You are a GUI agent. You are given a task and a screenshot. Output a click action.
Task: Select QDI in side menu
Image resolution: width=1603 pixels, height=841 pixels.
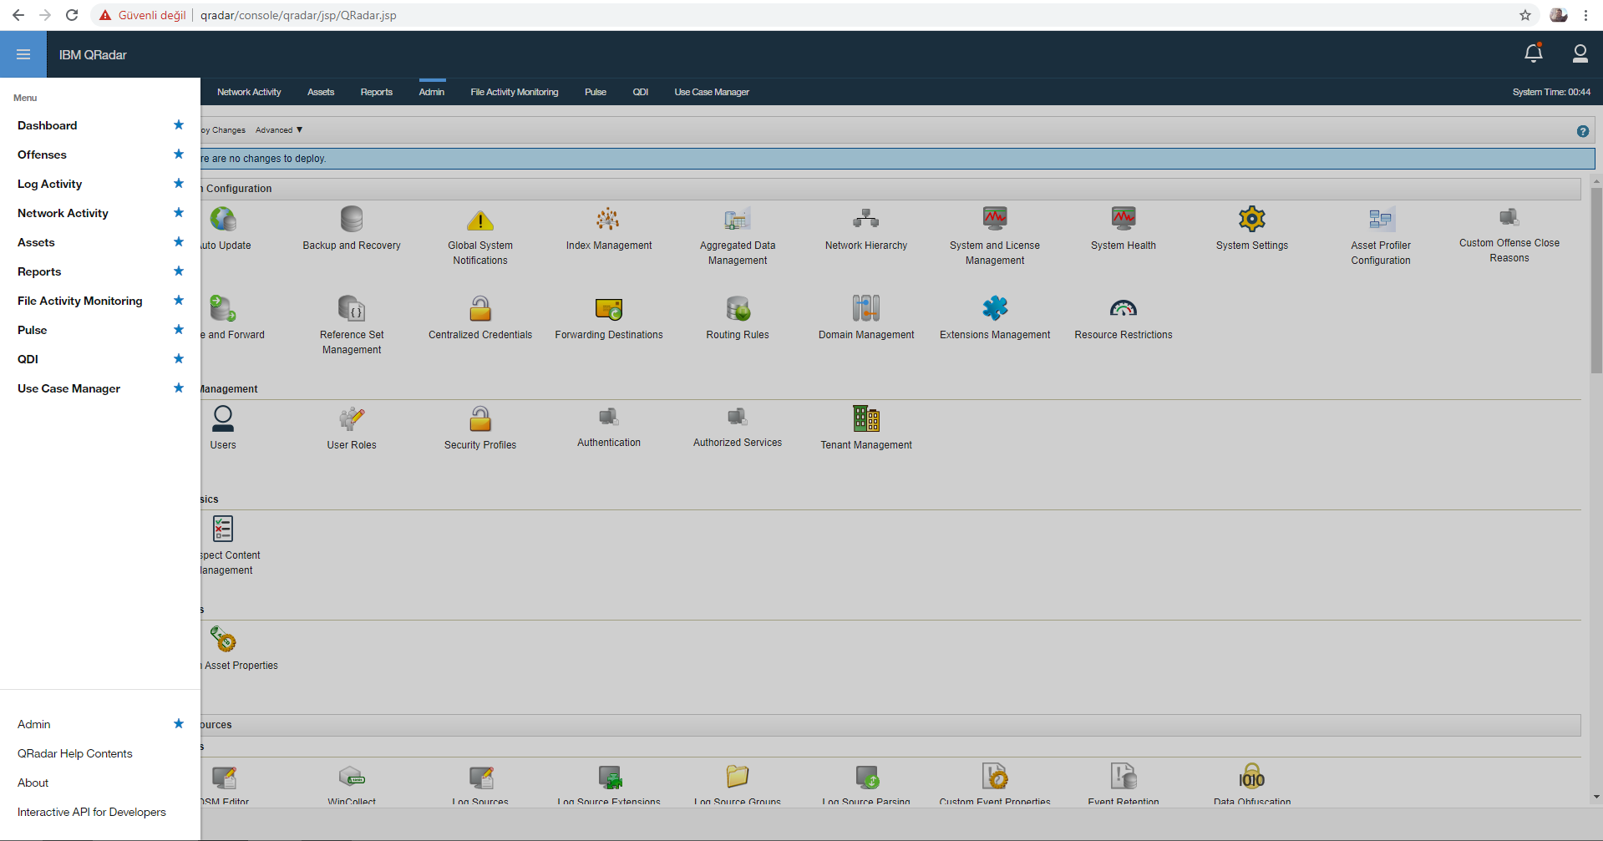pyautogui.click(x=28, y=359)
